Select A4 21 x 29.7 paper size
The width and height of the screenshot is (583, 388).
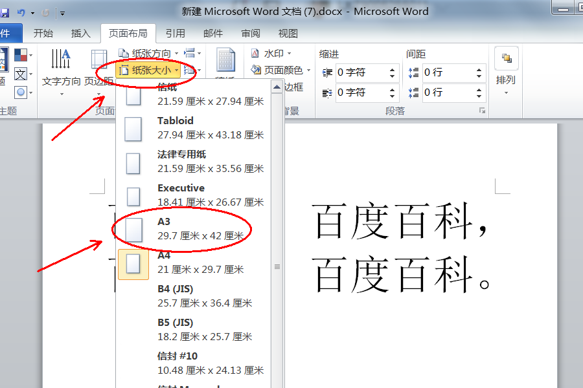194,263
